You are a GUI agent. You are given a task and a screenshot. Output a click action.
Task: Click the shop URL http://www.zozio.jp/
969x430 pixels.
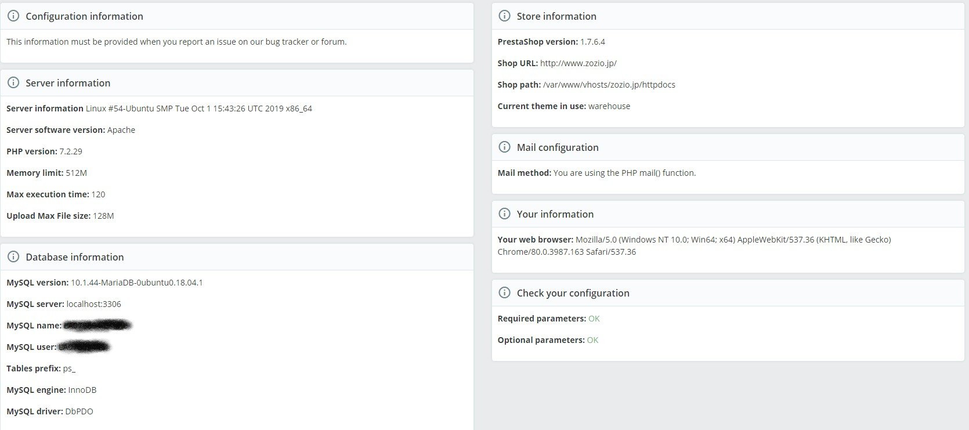click(578, 63)
